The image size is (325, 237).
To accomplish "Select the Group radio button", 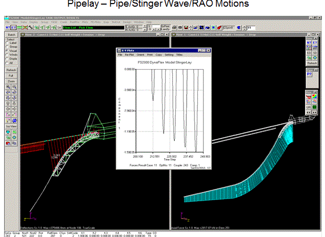I will pos(6,47).
